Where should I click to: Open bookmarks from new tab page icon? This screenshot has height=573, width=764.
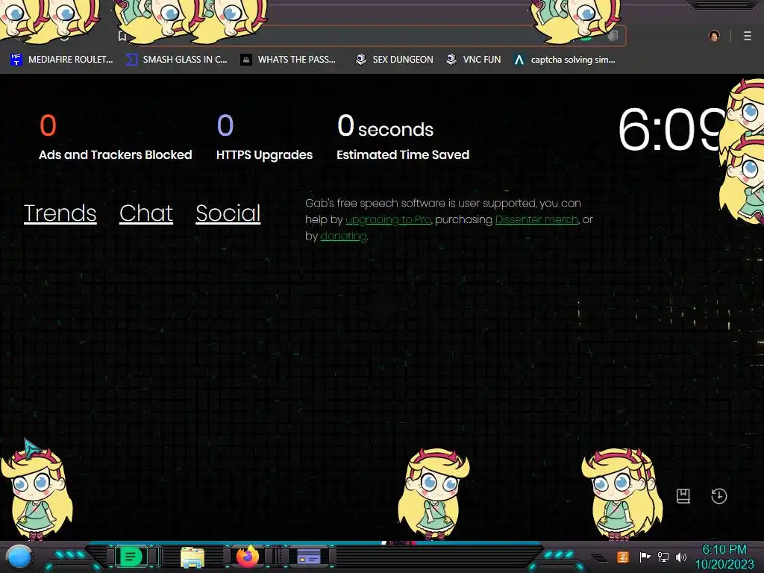pyautogui.click(x=683, y=496)
